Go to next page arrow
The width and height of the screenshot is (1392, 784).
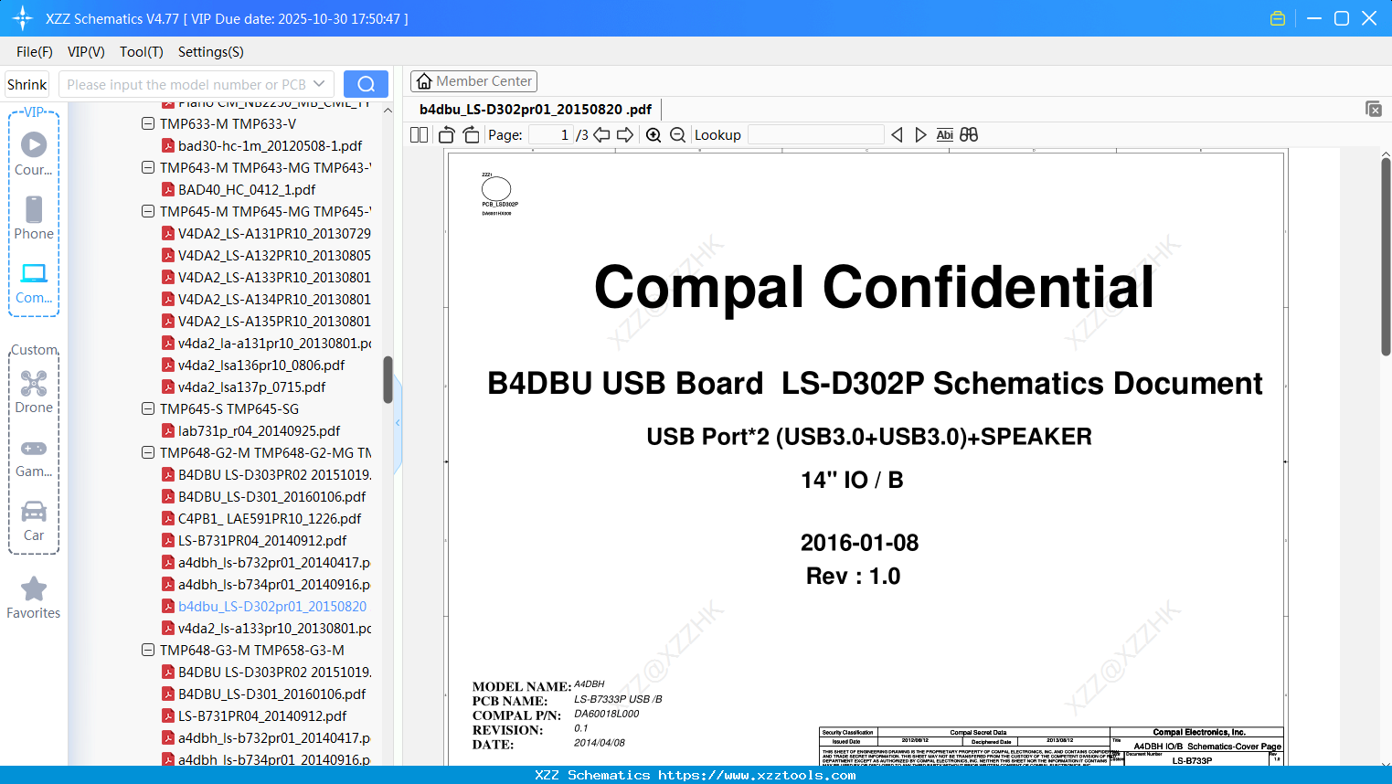[625, 135]
